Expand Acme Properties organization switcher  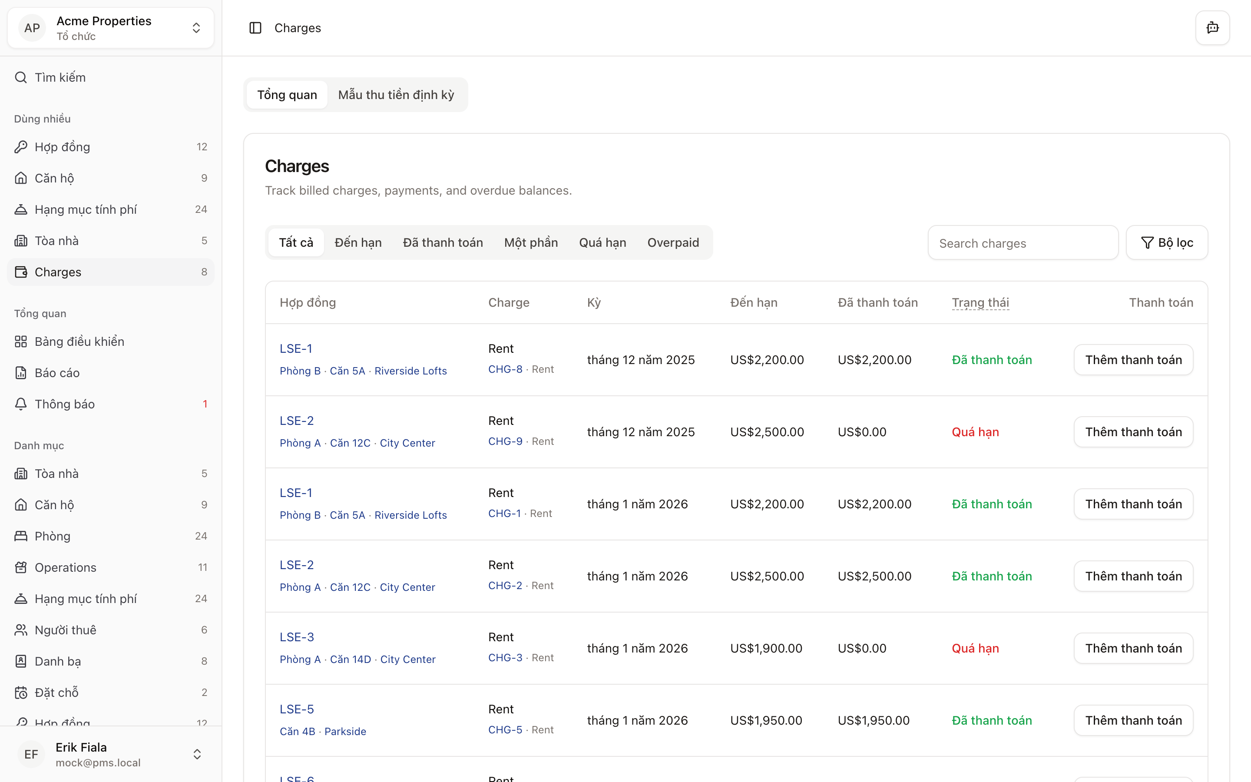point(196,28)
